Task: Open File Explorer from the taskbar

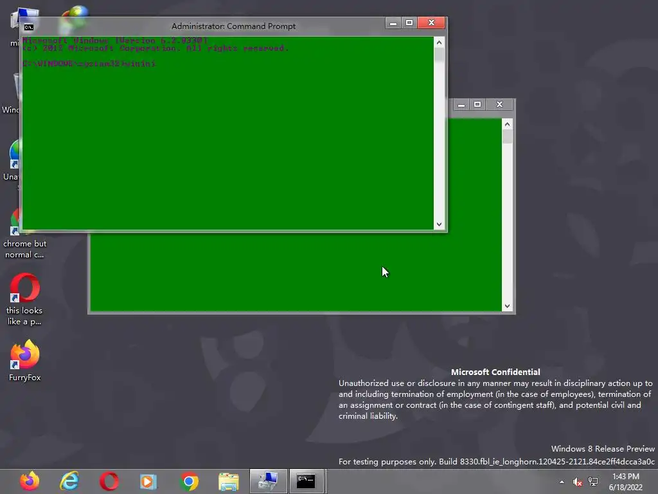Action: click(229, 481)
